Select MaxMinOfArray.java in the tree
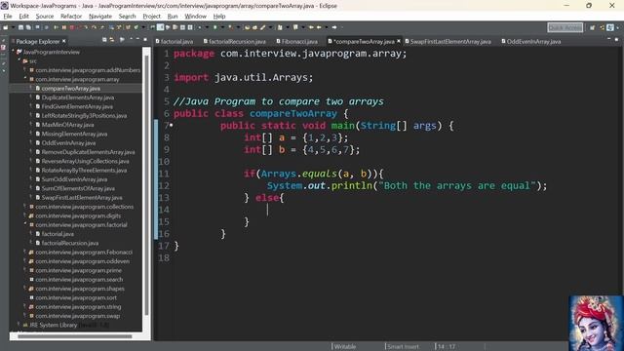Viewport: 624px width, 351px height. (67, 125)
